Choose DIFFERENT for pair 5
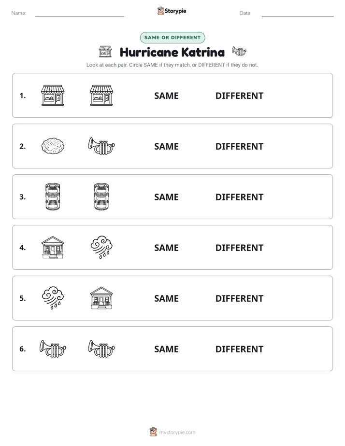This screenshot has width=345, height=446. point(239,298)
